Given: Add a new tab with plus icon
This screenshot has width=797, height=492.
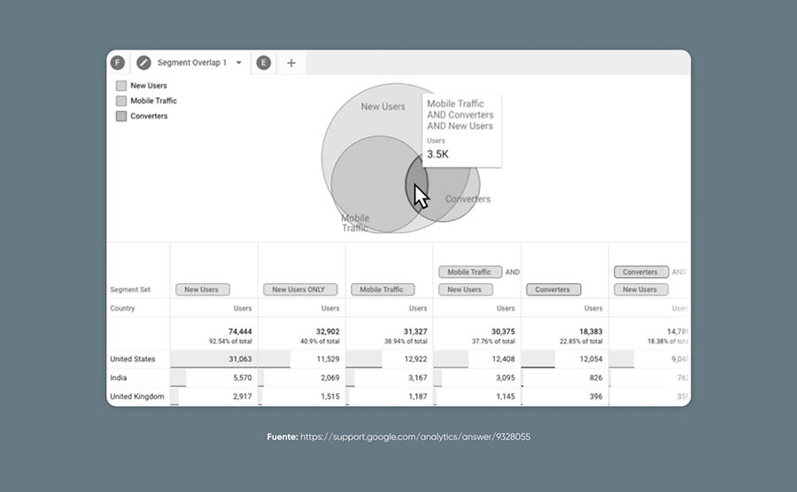Looking at the screenshot, I should (291, 63).
